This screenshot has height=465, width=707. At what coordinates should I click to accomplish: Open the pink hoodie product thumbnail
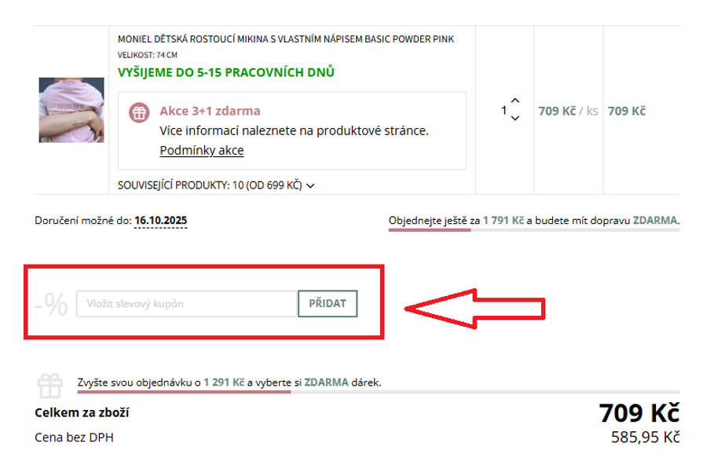[71, 110]
